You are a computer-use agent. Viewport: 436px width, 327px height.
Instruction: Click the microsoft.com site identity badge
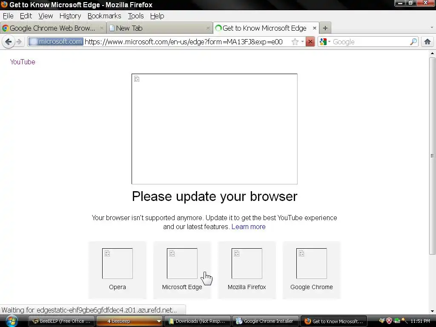pos(56,42)
